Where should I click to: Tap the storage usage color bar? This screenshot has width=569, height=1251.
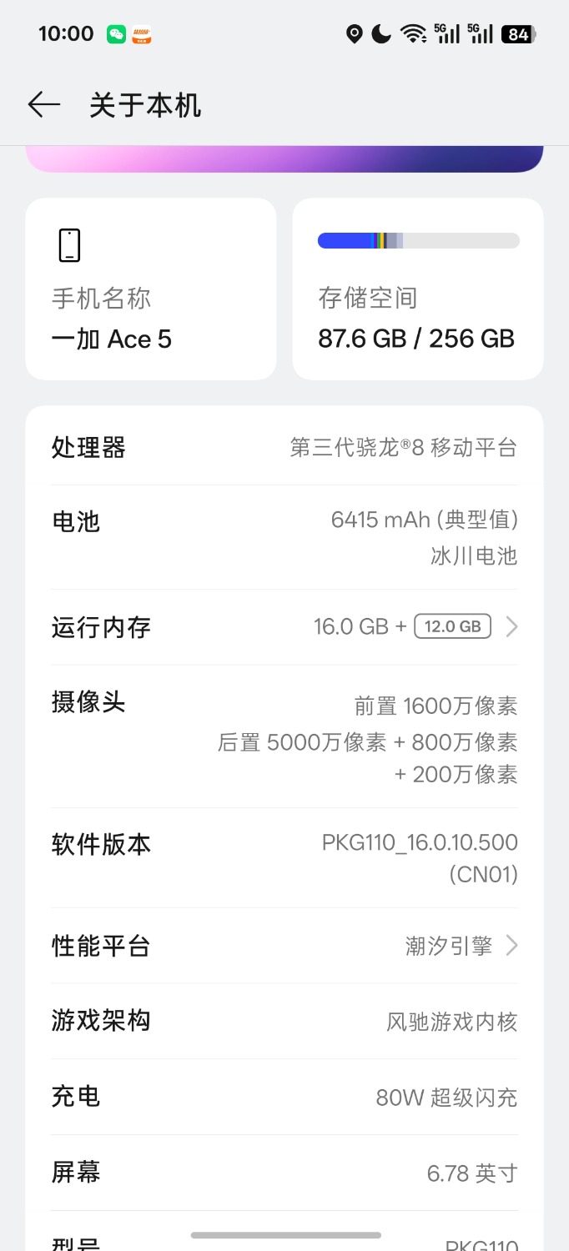(x=418, y=241)
